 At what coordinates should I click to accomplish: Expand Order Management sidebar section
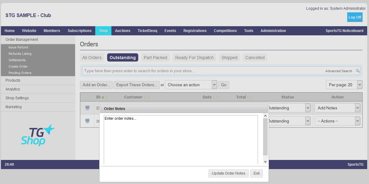[x=38, y=40]
